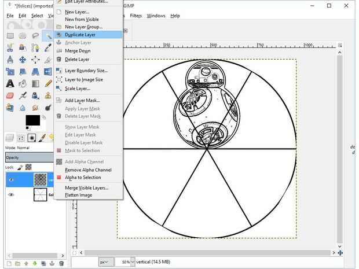Select the Scale tool
Viewport: 359px width, 269px height.
click(10, 72)
